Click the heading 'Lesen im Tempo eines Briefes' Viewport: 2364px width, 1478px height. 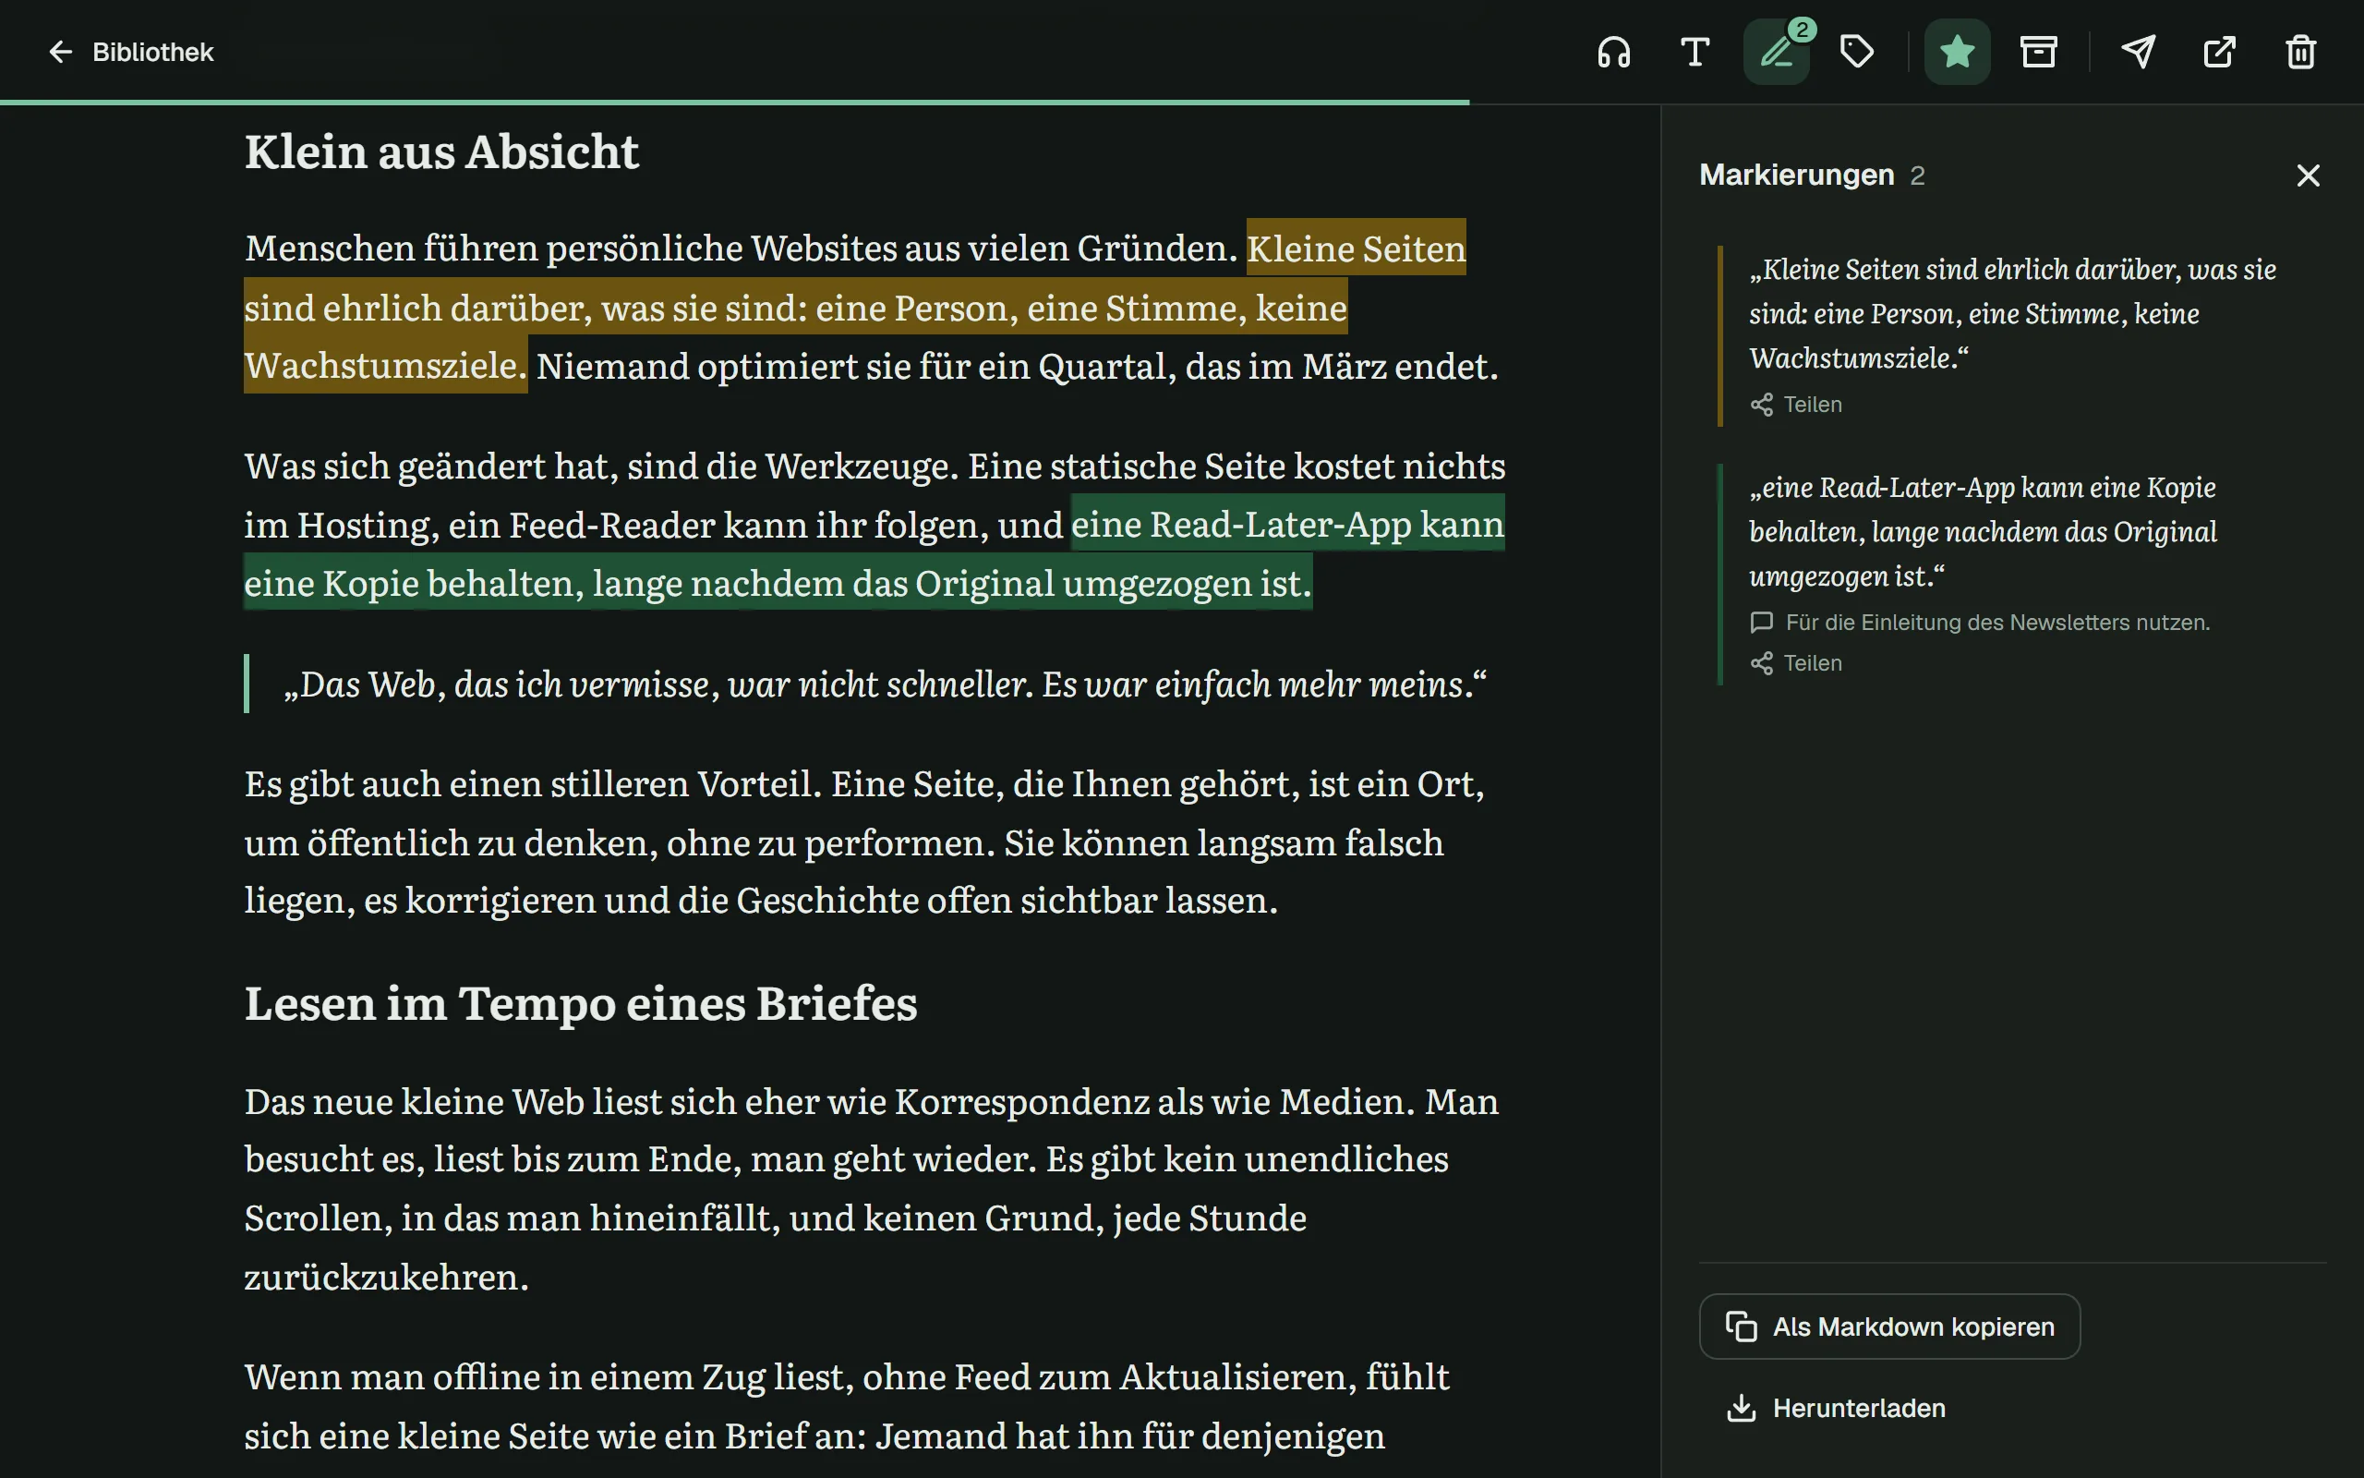click(x=581, y=1004)
